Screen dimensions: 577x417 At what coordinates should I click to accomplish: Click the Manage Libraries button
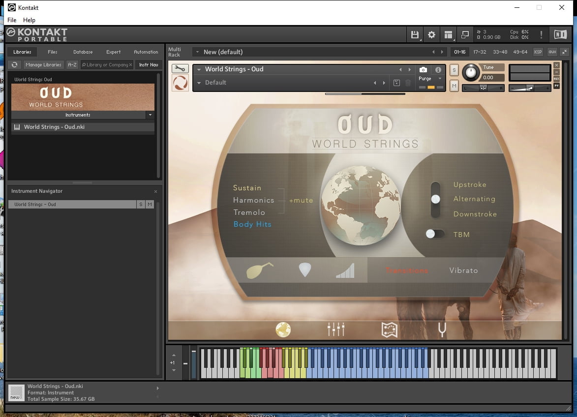tap(43, 65)
